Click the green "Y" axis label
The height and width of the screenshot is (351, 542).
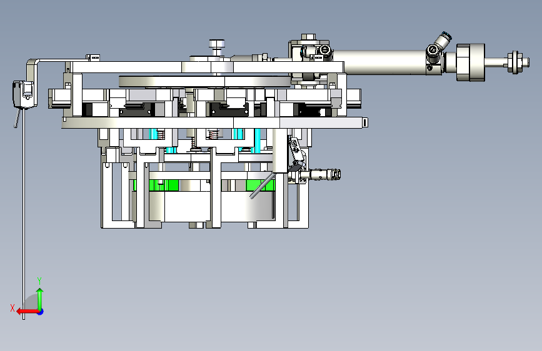pyautogui.click(x=39, y=280)
